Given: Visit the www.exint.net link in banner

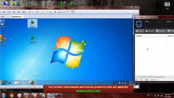Looking at the screenshot, I should click(x=88, y=91).
